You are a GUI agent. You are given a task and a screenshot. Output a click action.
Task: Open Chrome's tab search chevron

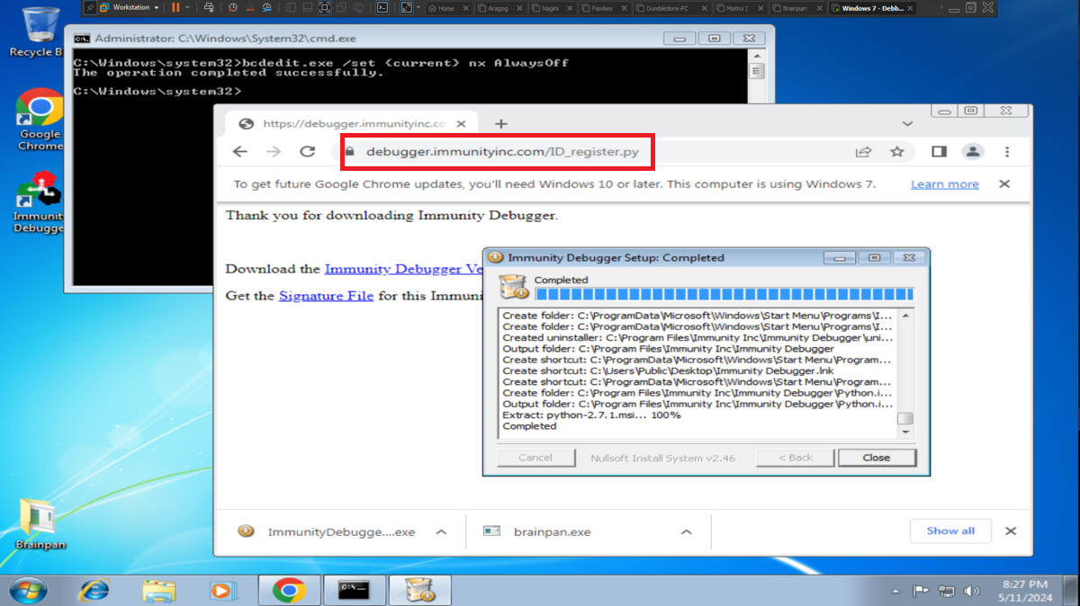coord(908,123)
